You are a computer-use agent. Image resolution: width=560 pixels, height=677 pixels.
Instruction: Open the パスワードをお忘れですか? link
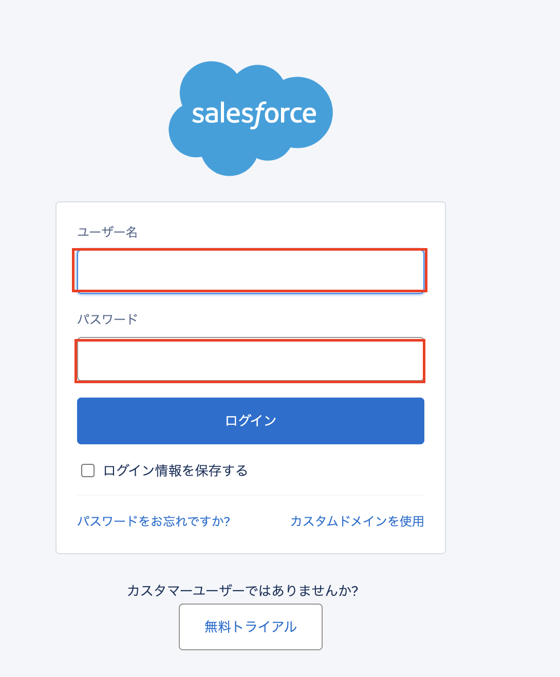tap(154, 521)
